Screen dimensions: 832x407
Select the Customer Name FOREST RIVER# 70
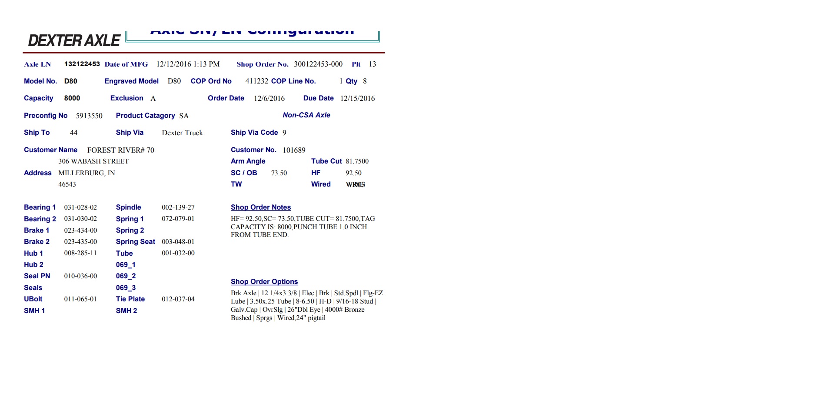tap(120, 150)
